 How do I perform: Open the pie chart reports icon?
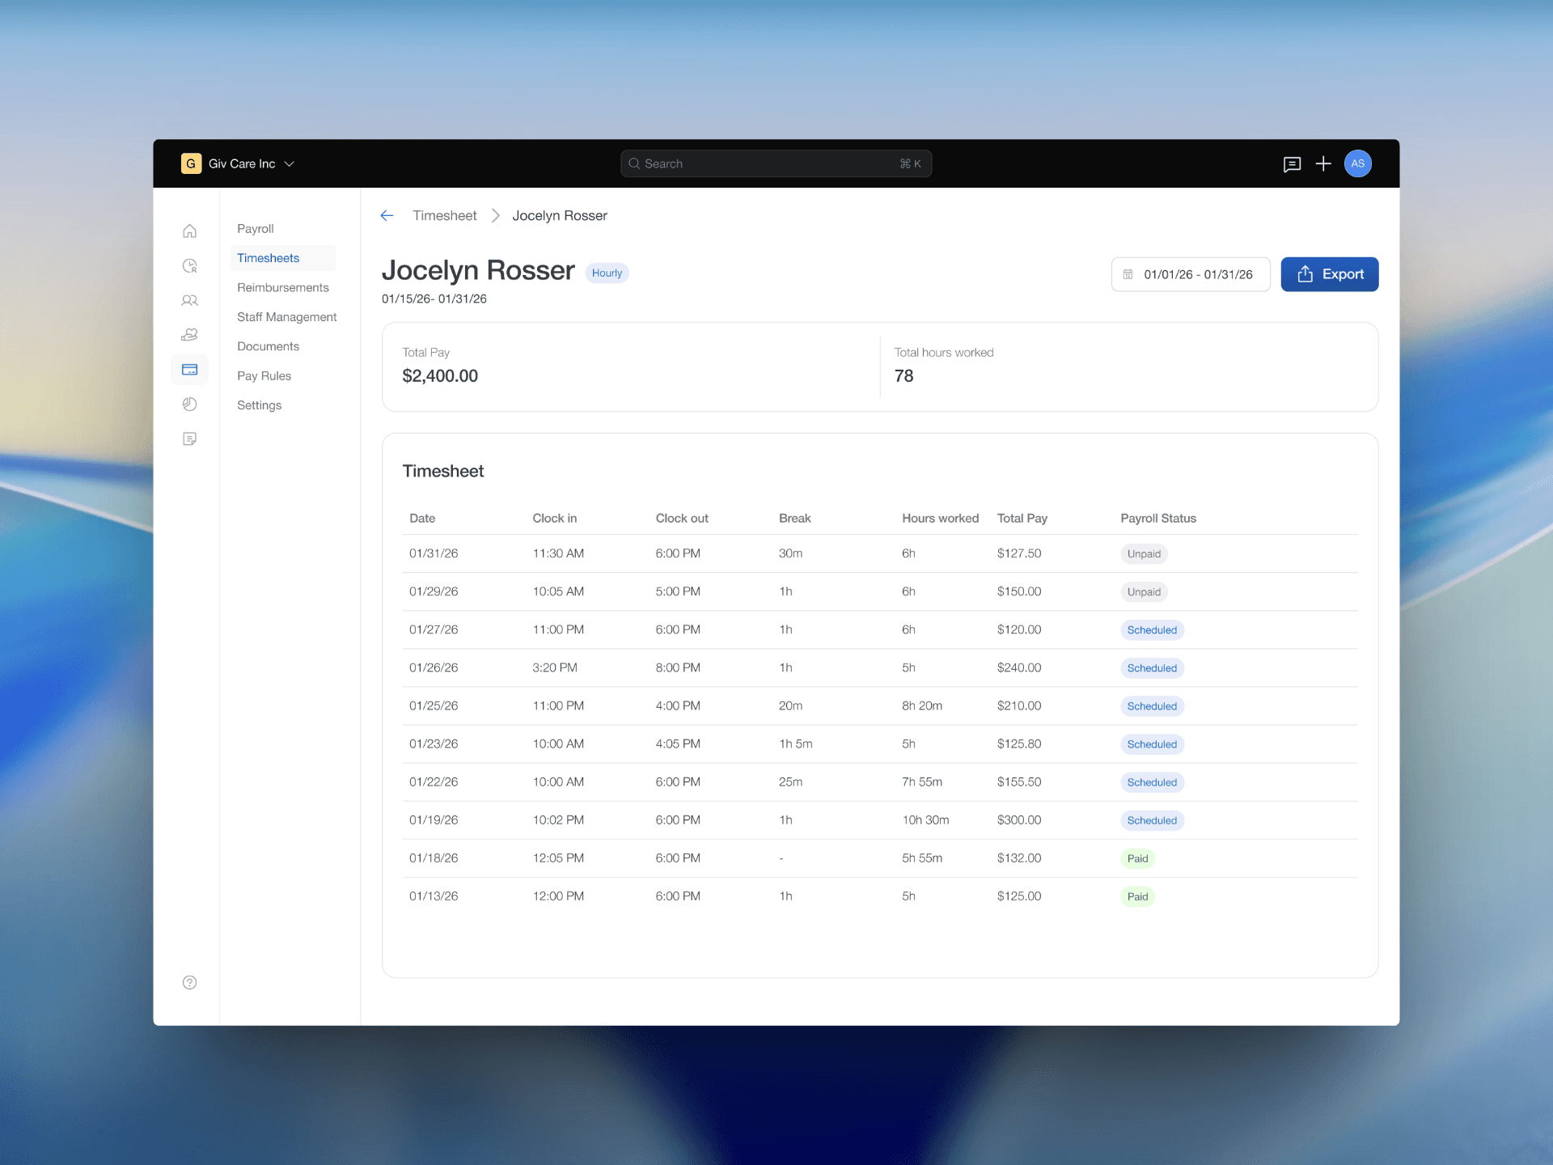click(189, 405)
